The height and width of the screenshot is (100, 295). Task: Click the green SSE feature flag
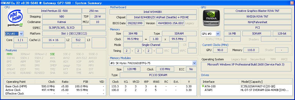pos(53,54)
